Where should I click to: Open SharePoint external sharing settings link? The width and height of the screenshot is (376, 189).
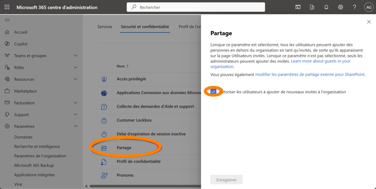coord(310,74)
